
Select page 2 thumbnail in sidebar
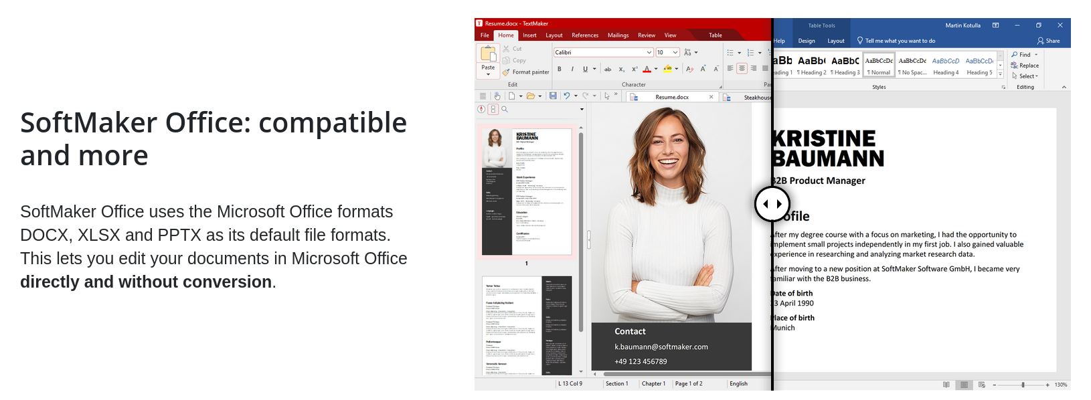(x=527, y=326)
